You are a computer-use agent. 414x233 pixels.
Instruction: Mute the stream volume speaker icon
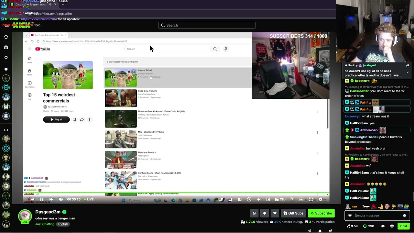click(61, 199)
